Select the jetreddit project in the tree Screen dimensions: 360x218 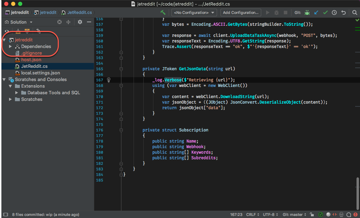click(x=24, y=40)
